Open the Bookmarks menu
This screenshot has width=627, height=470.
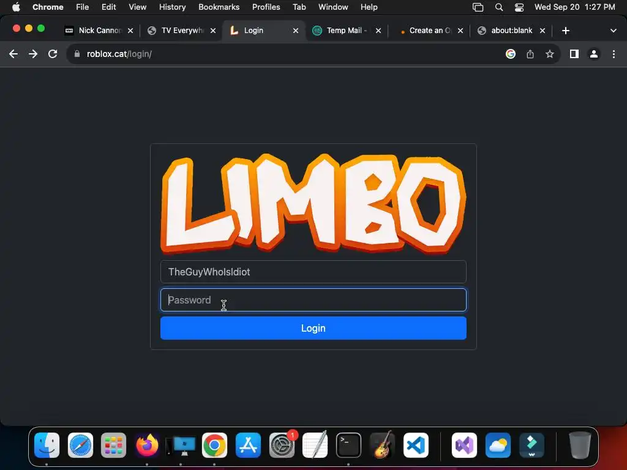coord(219,7)
